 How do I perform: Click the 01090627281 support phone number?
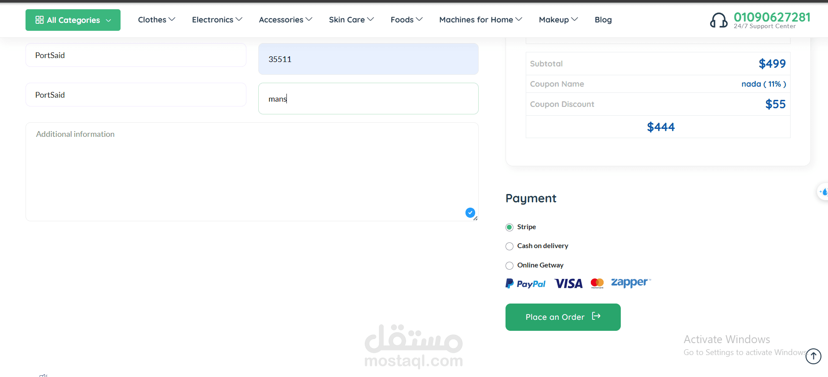click(772, 17)
